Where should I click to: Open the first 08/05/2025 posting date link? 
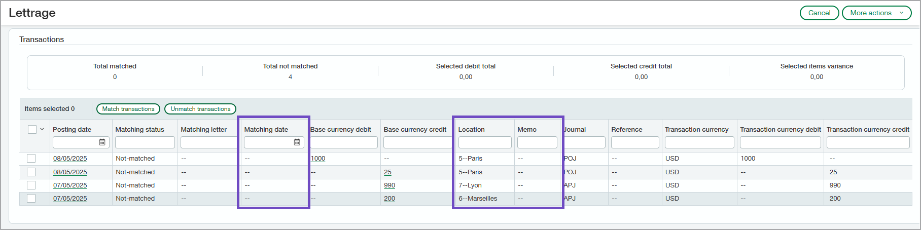(70, 159)
